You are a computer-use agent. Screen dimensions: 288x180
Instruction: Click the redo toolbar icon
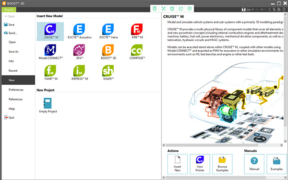[x=262, y=10]
